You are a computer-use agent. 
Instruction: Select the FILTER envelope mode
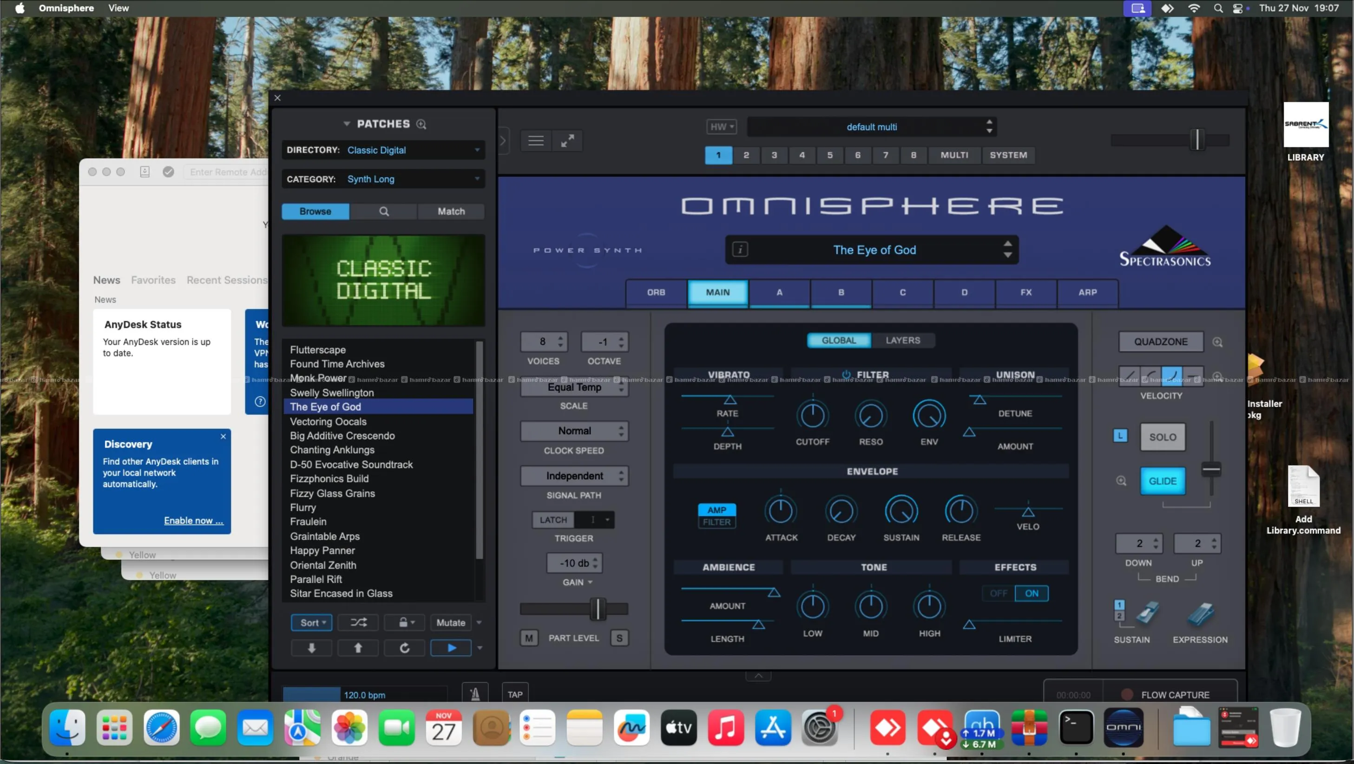coord(717,522)
